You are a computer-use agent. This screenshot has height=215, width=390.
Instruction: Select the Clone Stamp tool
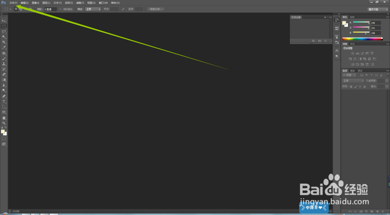pos(4,64)
